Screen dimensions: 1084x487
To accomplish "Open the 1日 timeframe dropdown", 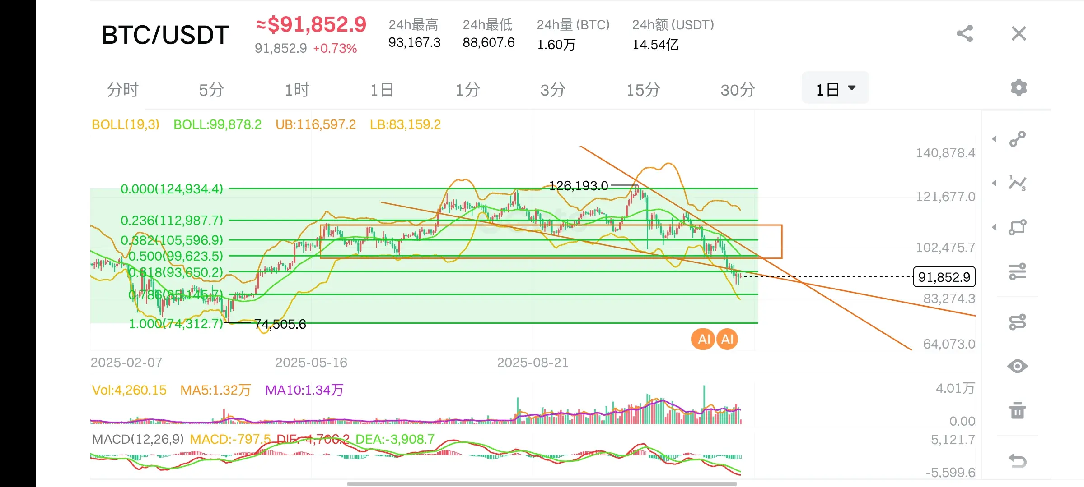I will pos(835,89).
